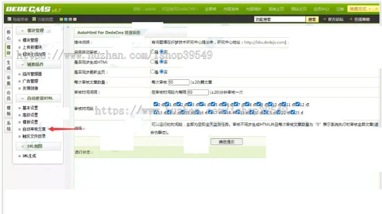Screen dimensions: 382x214
Task: Click the 搜索 button
Action: point(312,19)
